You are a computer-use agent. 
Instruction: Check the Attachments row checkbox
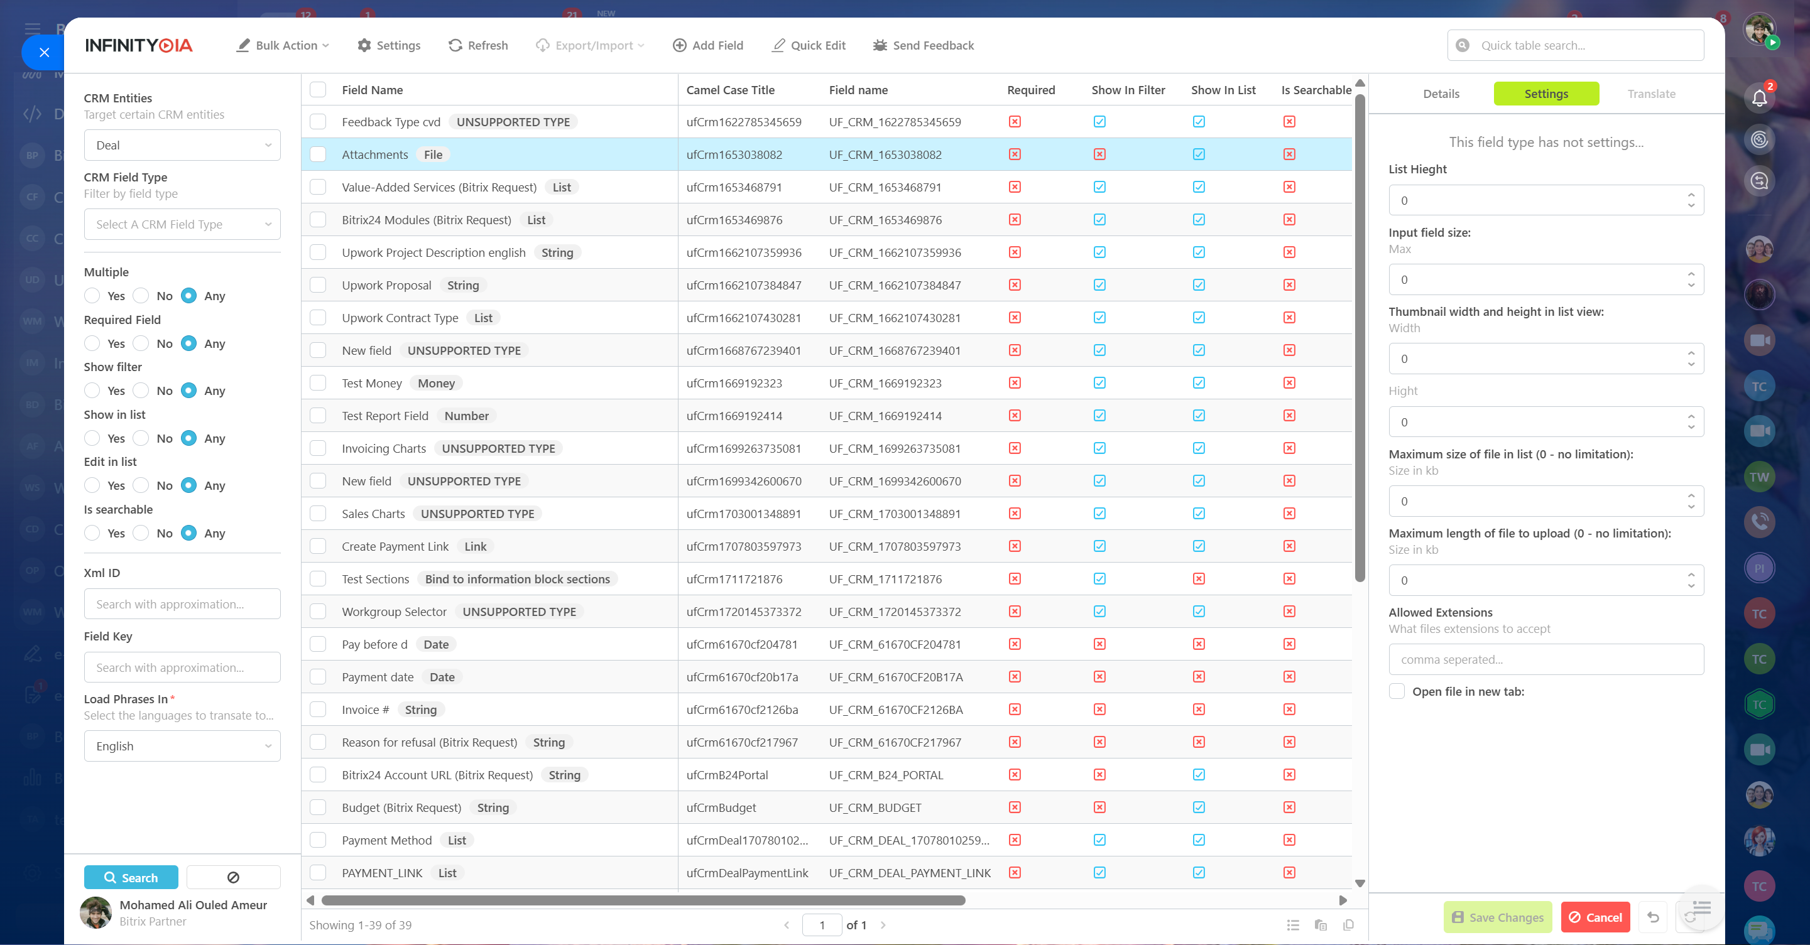pyautogui.click(x=319, y=154)
